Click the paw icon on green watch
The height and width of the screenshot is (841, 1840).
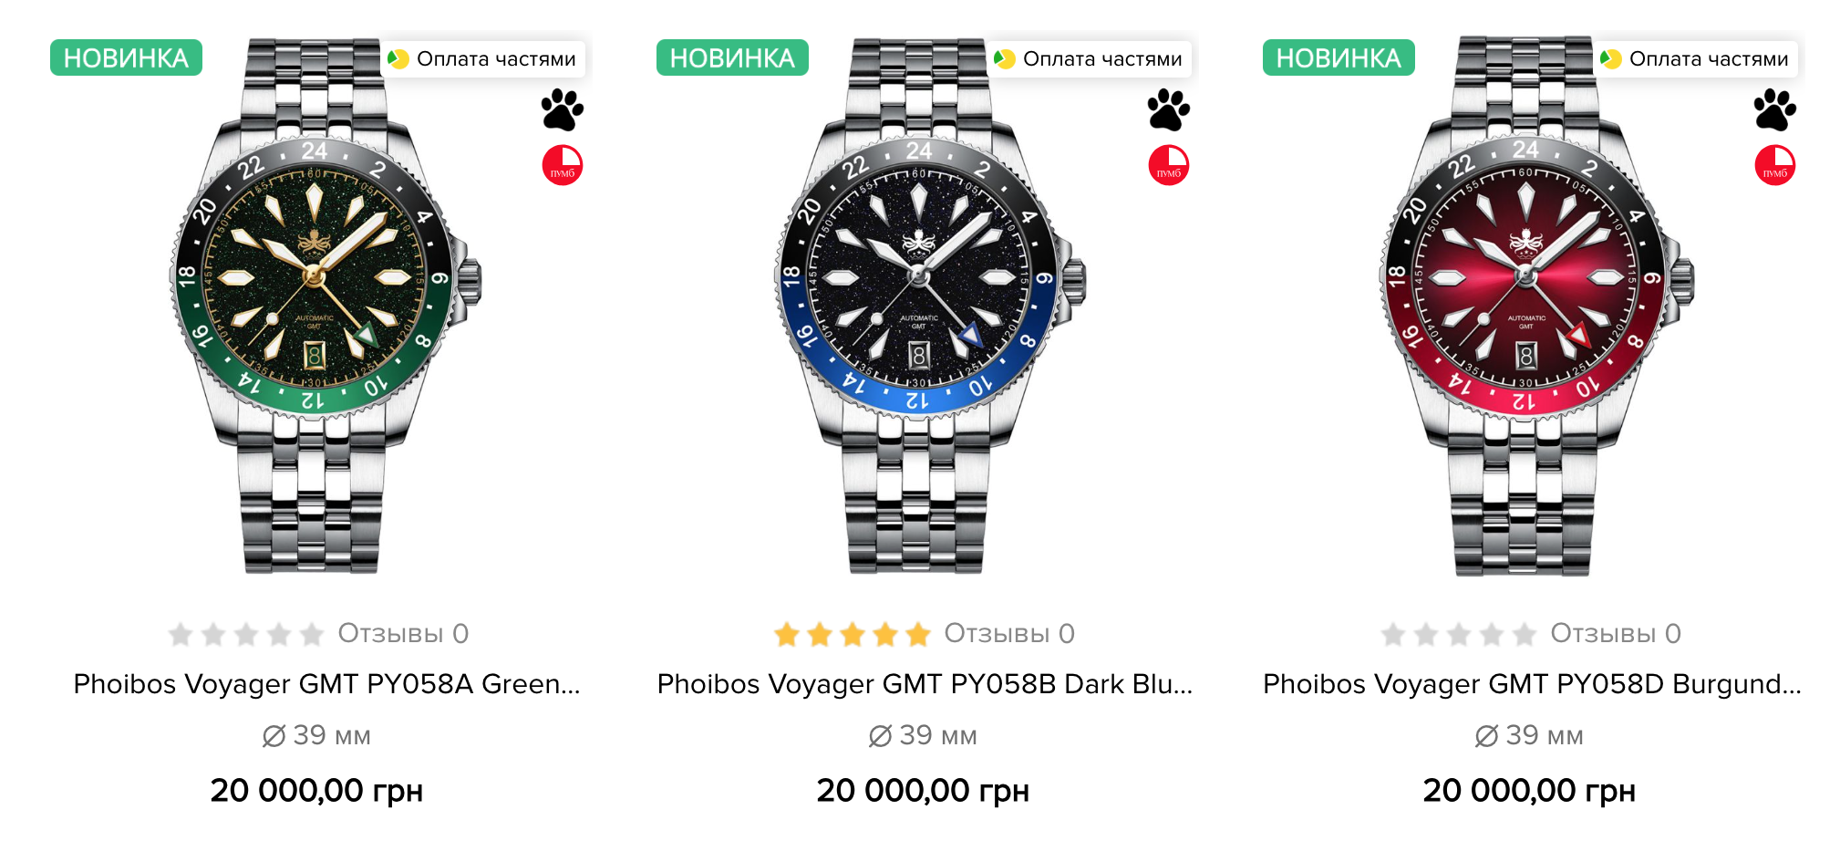563,110
